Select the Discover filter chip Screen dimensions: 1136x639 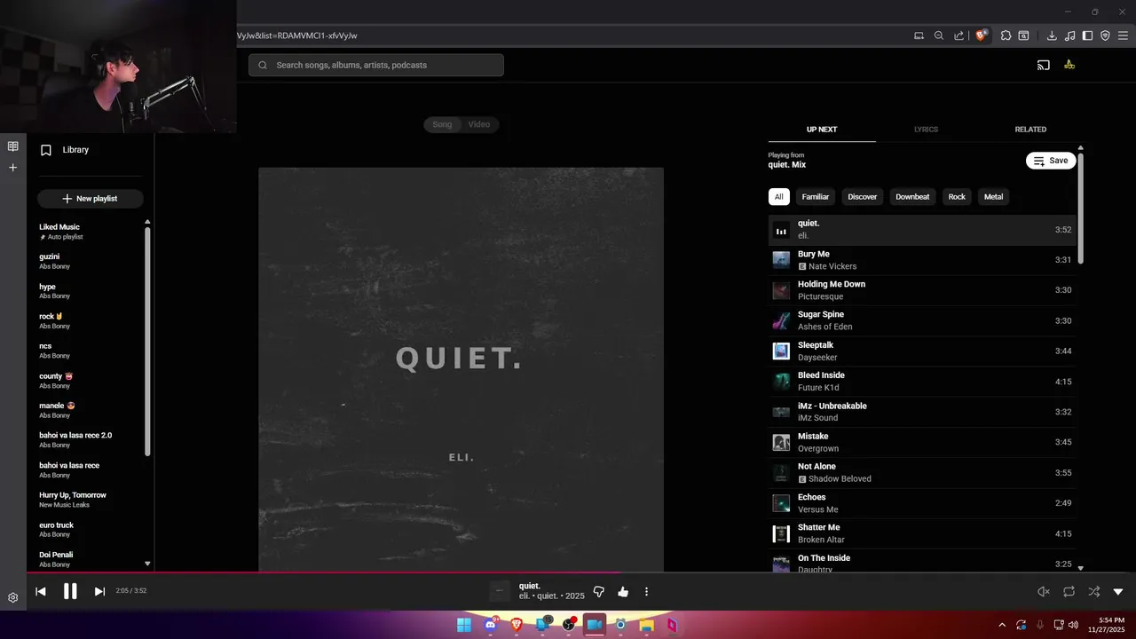(862, 197)
